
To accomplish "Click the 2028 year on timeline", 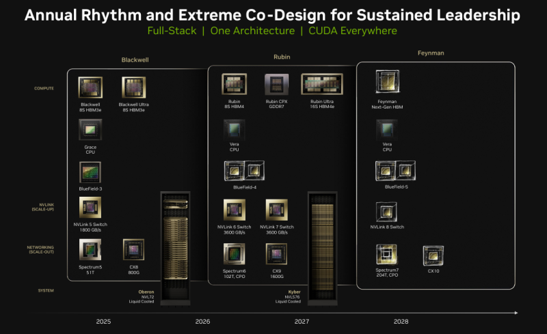I will point(401,322).
